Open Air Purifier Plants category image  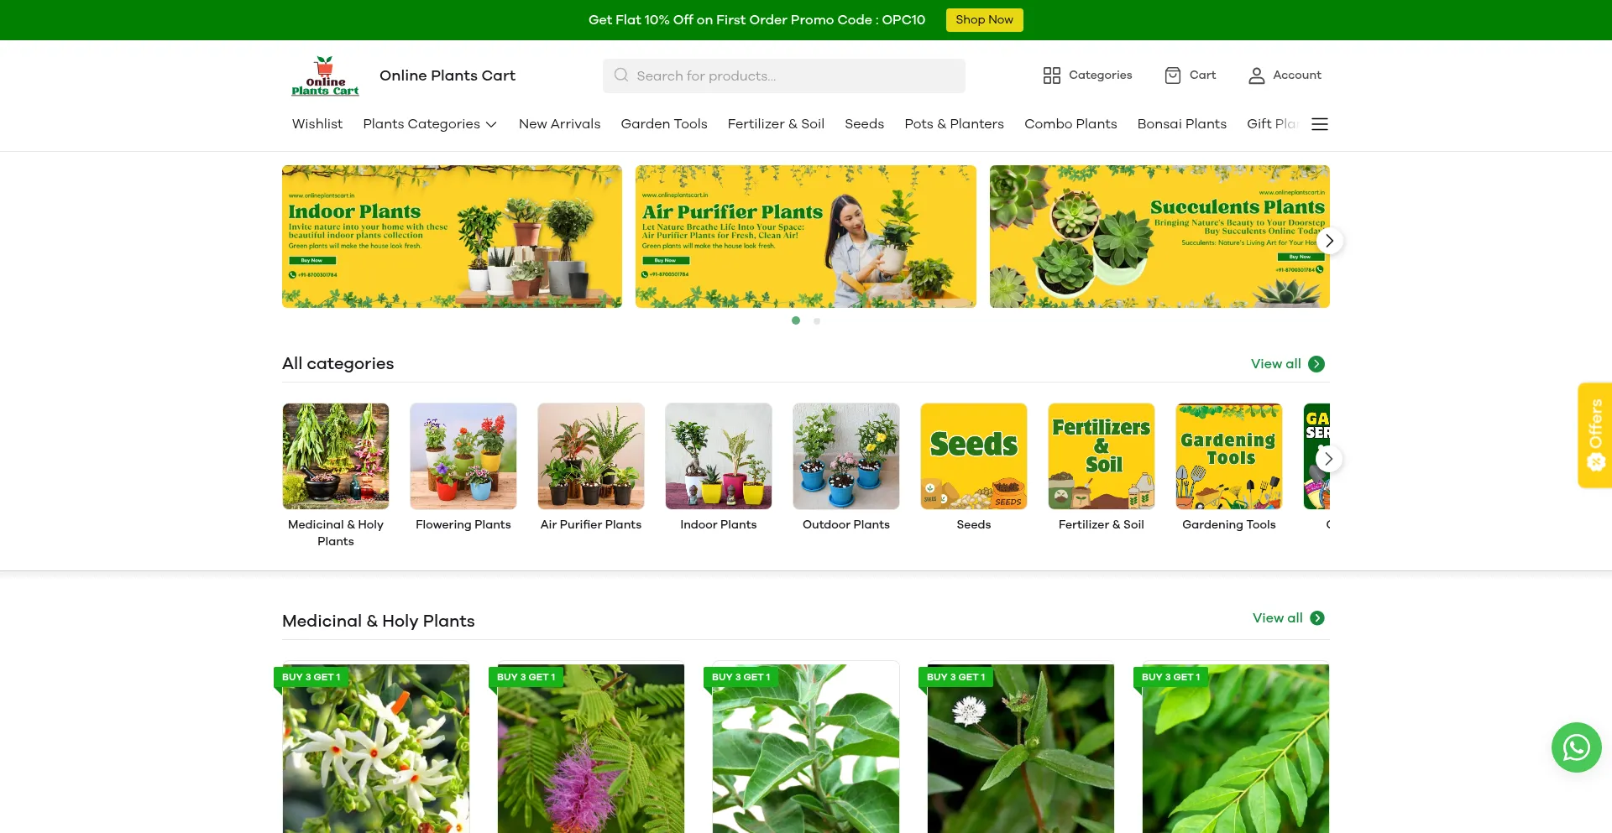click(591, 456)
